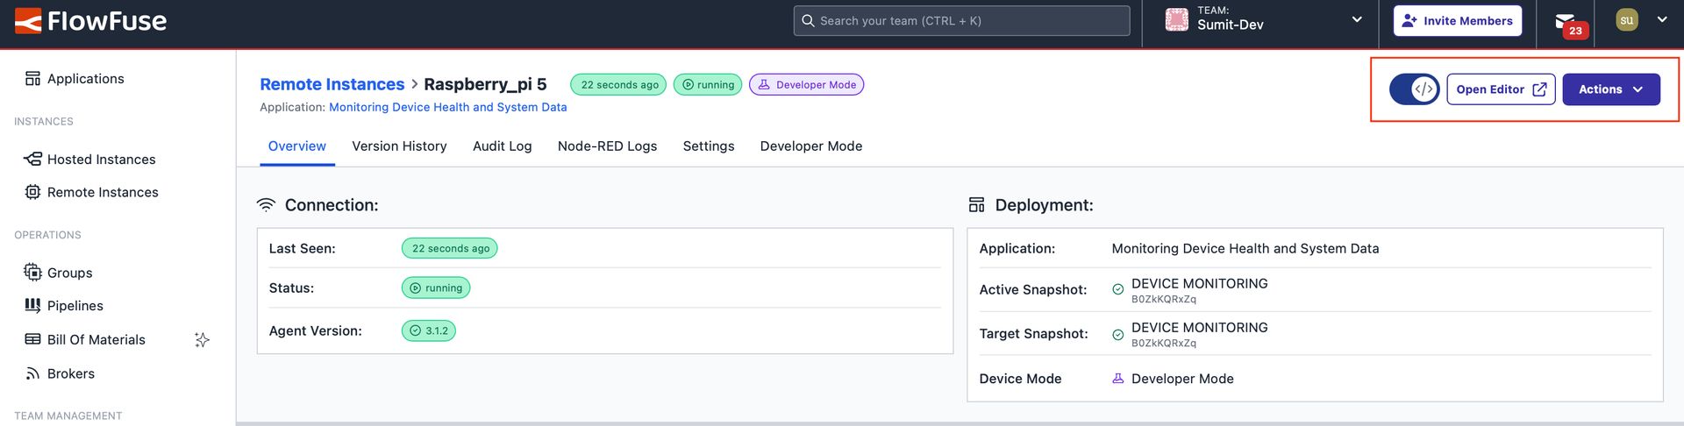The height and width of the screenshot is (426, 1684).
Task: Click the Pipelines sidebar icon
Action: point(32,305)
